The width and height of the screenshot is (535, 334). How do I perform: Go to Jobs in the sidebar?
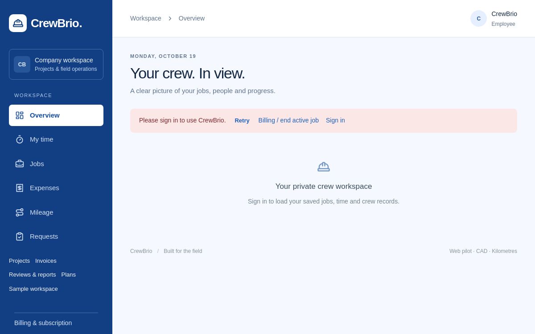(x=56, y=163)
